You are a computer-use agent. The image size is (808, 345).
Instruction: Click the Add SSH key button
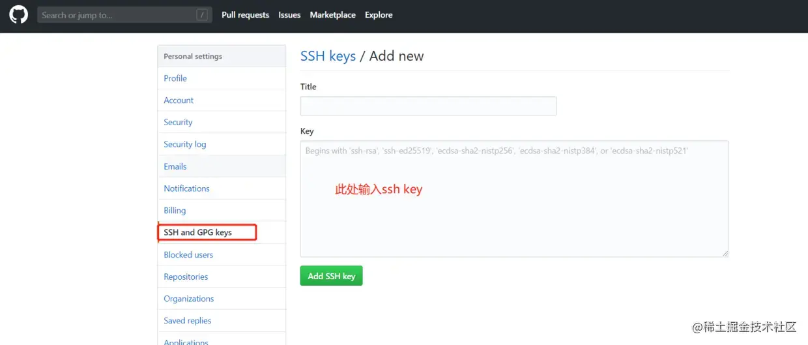point(331,276)
